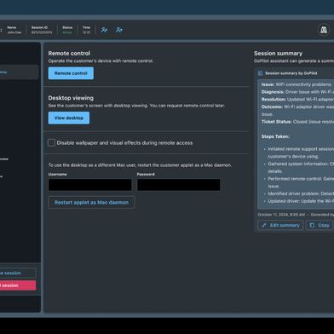Click the Name John Doe field in header

tap(14, 30)
